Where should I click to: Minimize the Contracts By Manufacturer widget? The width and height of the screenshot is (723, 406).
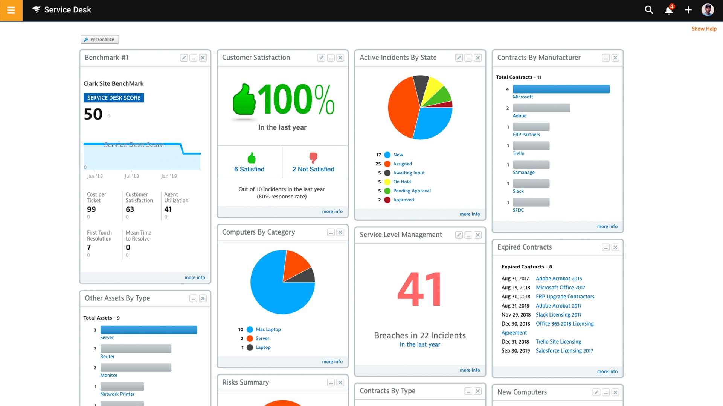click(606, 58)
